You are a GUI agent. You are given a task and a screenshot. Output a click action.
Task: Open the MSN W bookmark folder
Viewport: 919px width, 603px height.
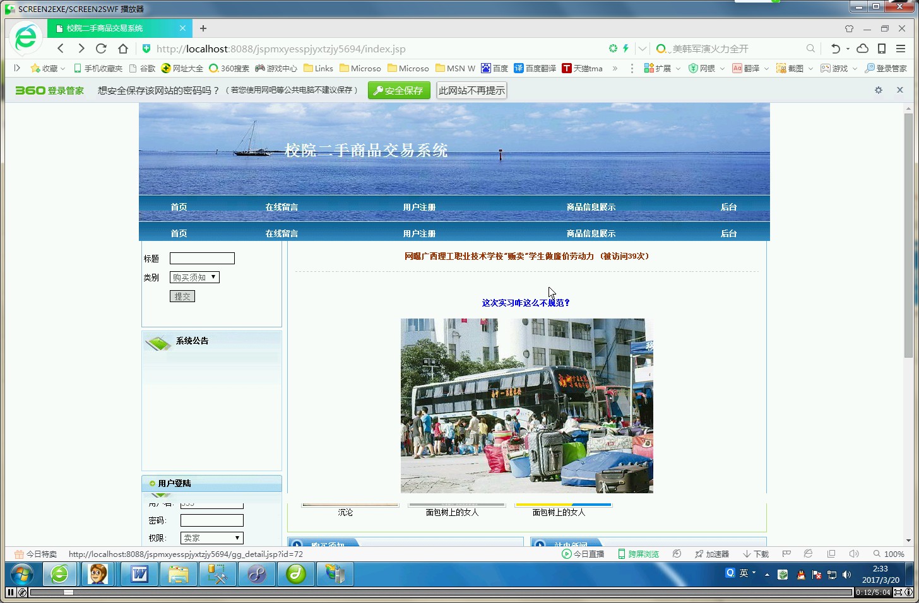coord(455,68)
